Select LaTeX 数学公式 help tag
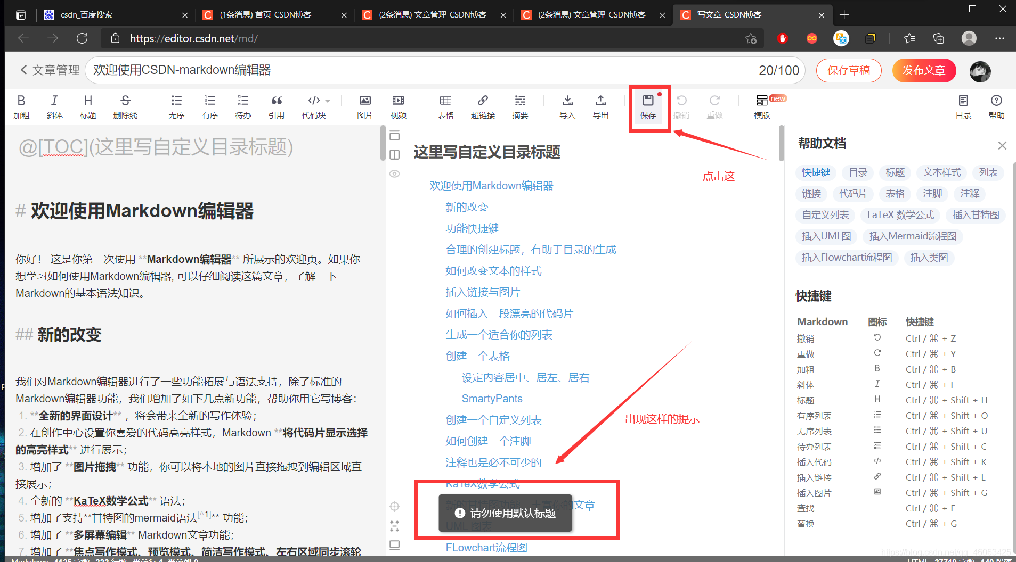This screenshot has height=562, width=1016. pyautogui.click(x=900, y=215)
